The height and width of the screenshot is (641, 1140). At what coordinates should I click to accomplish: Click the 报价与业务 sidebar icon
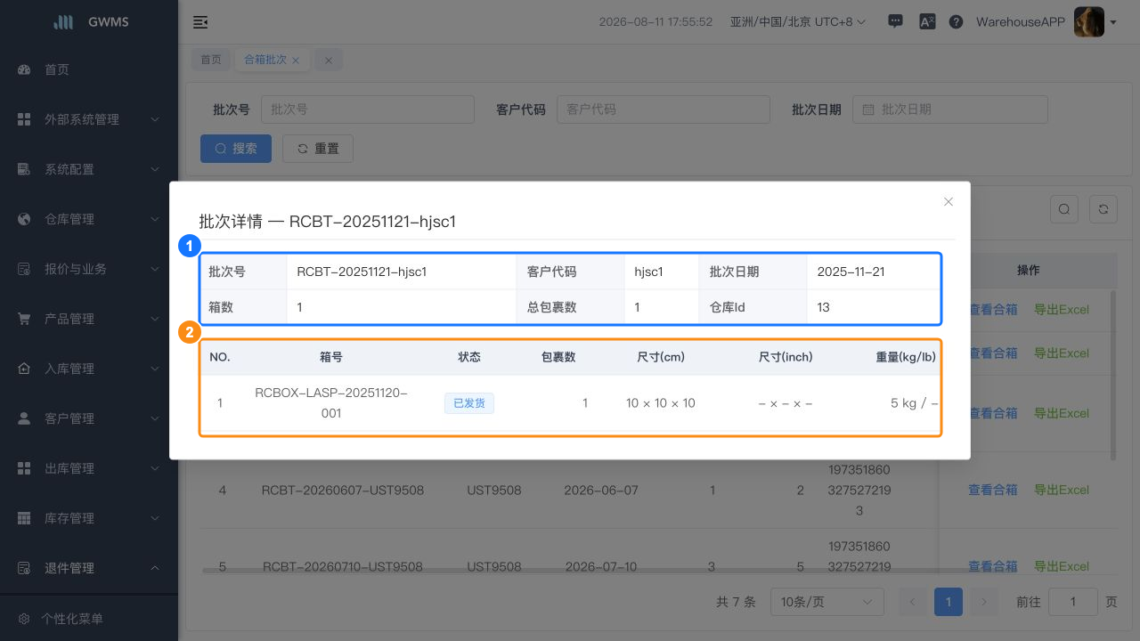pyautogui.click(x=25, y=269)
